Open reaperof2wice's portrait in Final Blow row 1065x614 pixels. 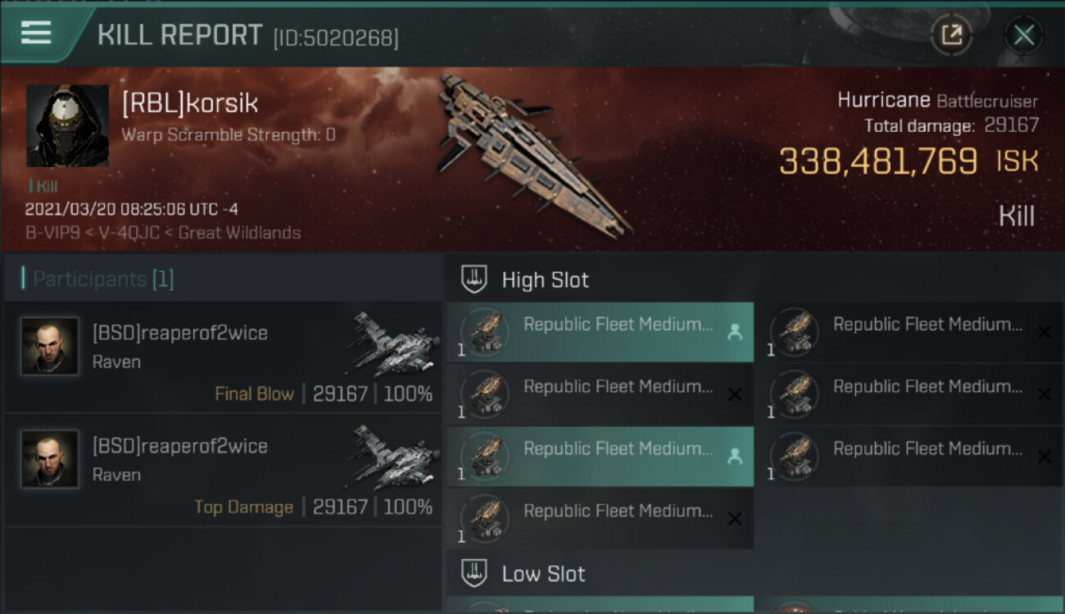[50, 346]
